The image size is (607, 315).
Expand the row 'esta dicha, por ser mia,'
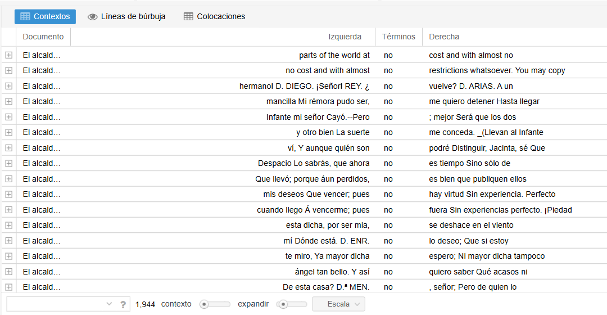[9, 225]
